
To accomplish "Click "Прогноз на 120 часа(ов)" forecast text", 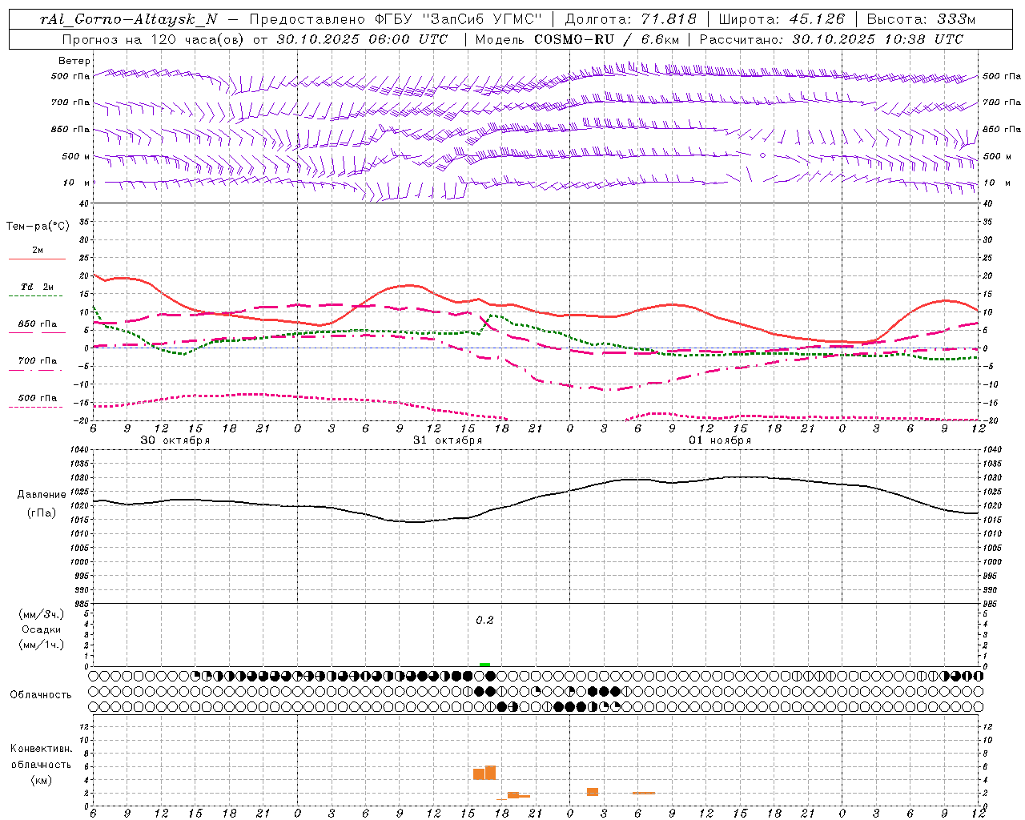I will coord(154,39).
